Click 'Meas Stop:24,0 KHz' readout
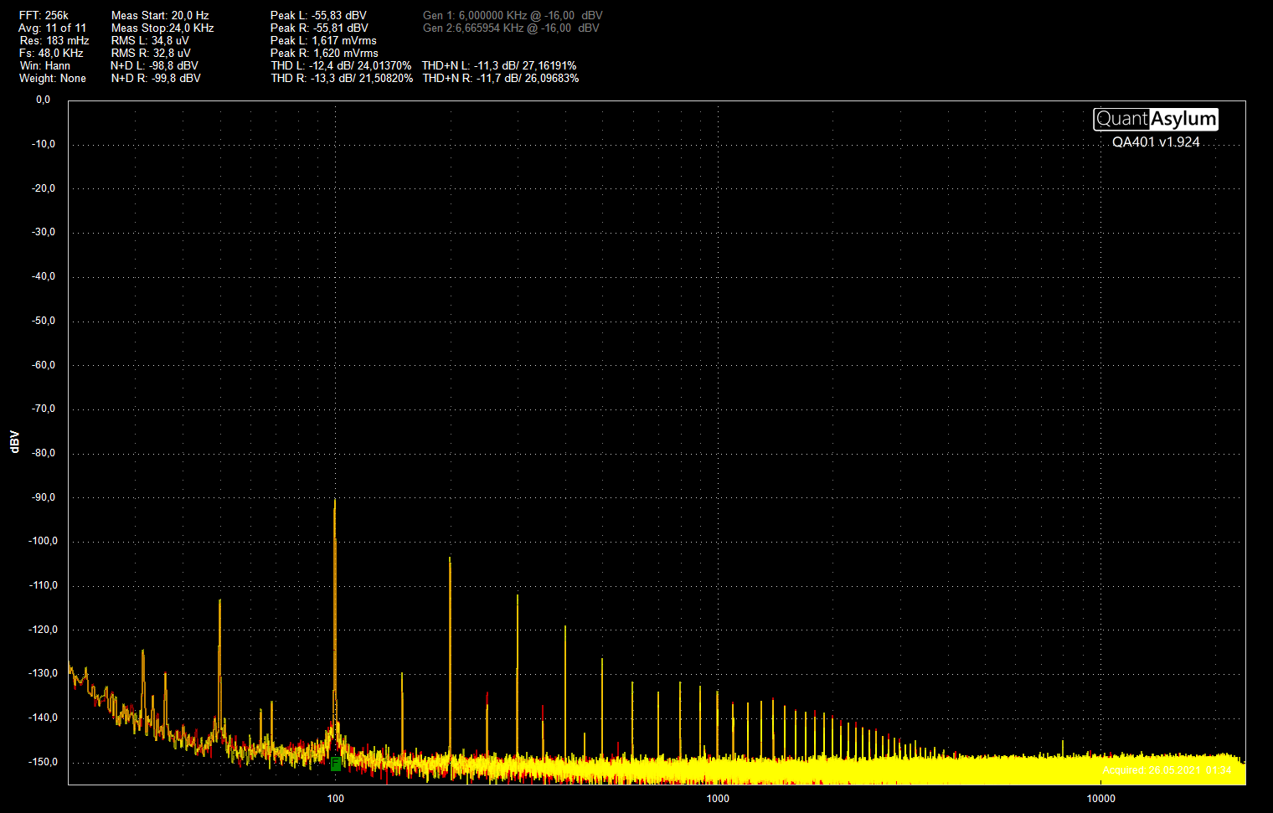Image resolution: width=1273 pixels, height=813 pixels. (x=162, y=28)
